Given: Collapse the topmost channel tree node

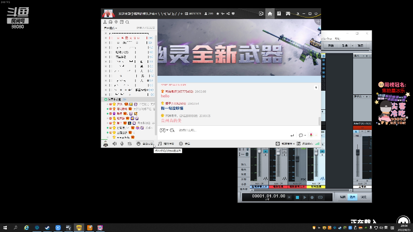Looking at the screenshot, I should 106,34.
